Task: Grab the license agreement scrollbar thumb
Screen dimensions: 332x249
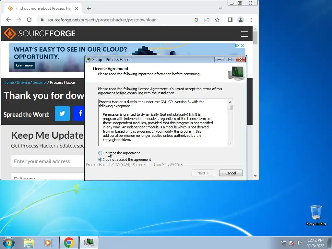Action: (x=230, y=107)
